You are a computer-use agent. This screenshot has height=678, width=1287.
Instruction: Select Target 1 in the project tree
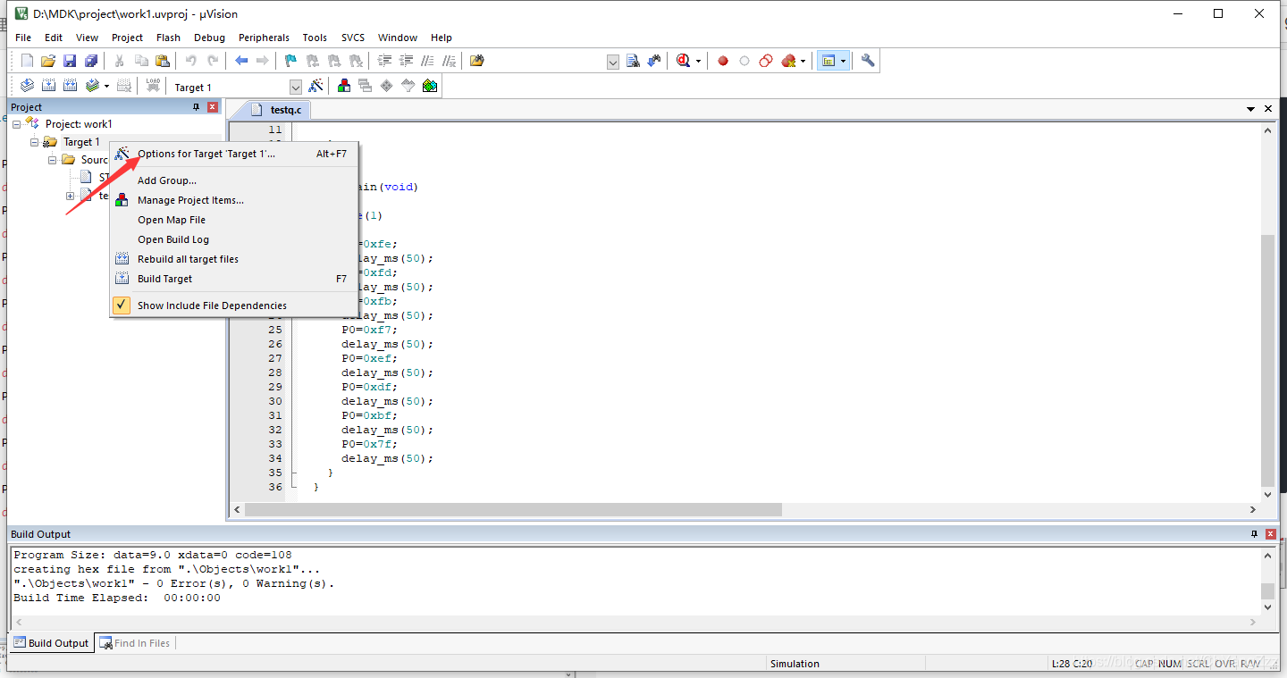81,142
